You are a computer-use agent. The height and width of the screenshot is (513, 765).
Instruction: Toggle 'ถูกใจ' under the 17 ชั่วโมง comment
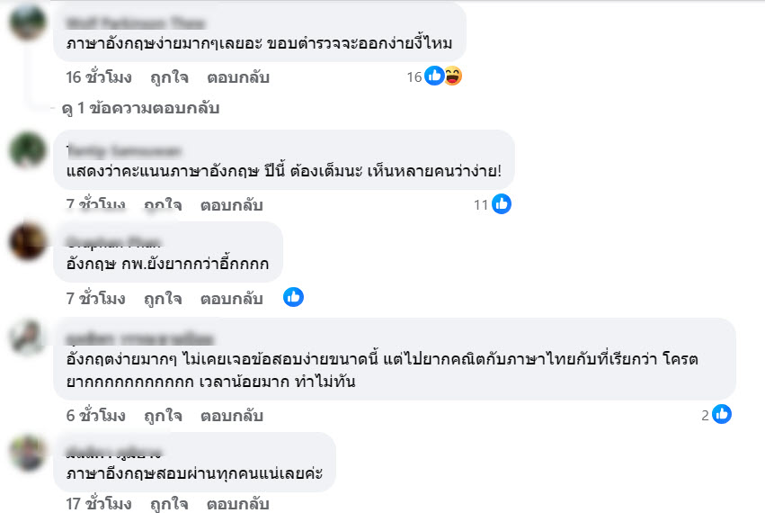[169, 503]
